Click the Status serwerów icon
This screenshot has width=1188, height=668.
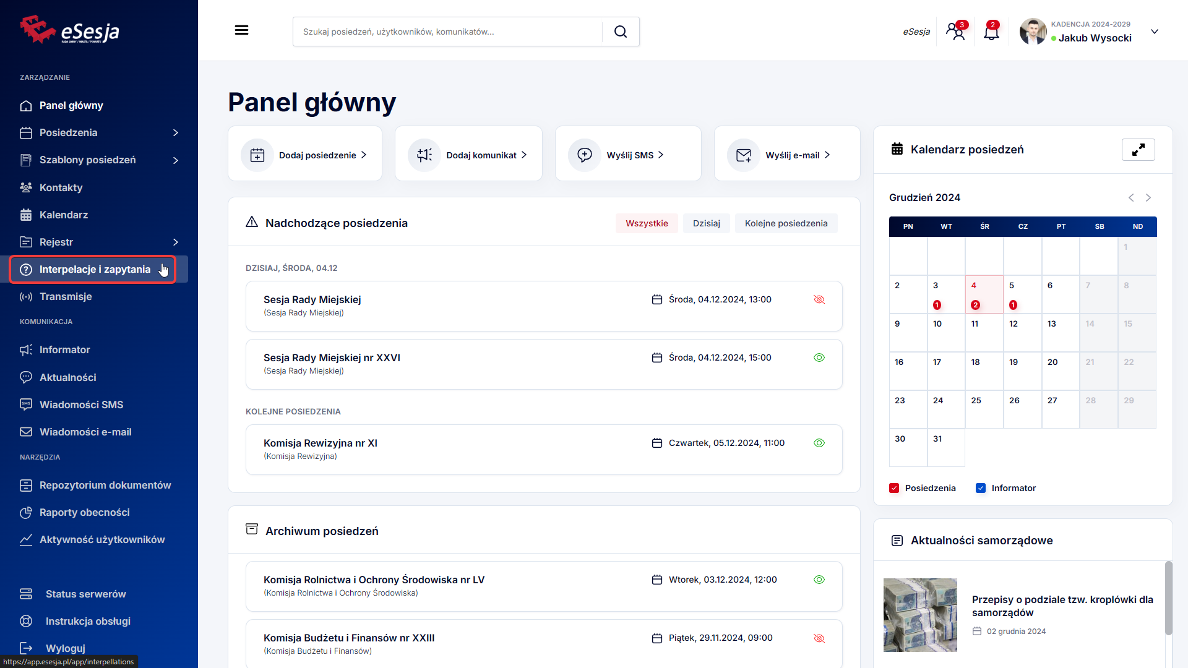tap(26, 594)
